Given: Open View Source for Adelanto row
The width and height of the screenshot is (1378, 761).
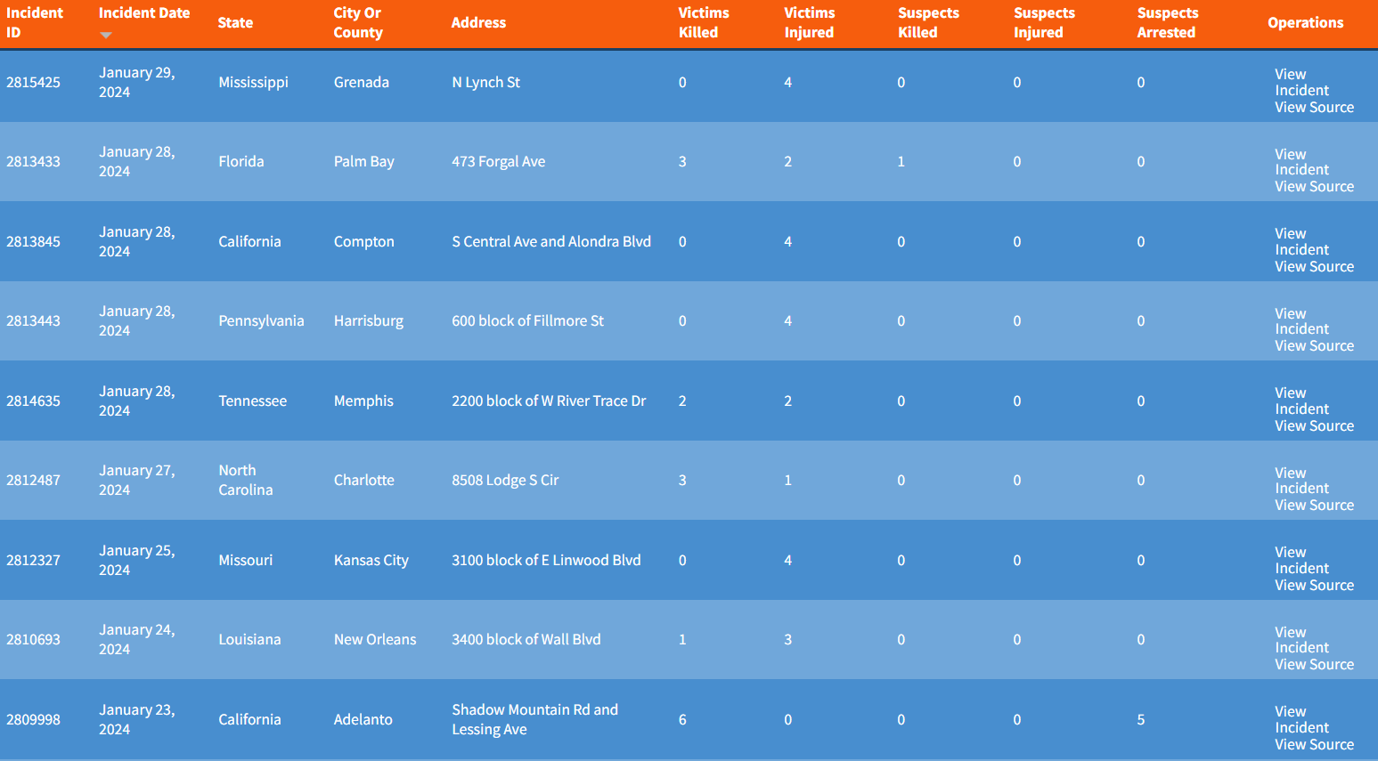Looking at the screenshot, I should [1314, 745].
